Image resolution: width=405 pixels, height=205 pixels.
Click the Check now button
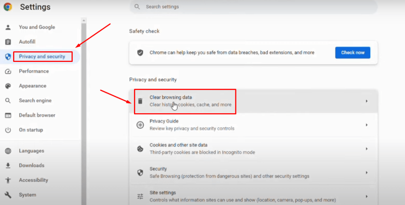click(352, 52)
